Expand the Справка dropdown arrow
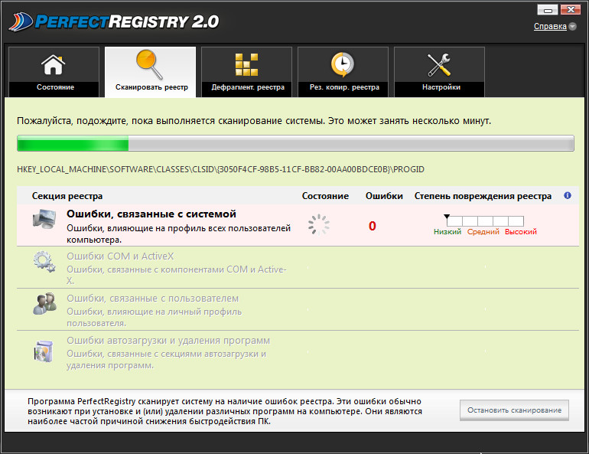Image resolution: width=589 pixels, height=454 pixels. pyautogui.click(x=572, y=27)
